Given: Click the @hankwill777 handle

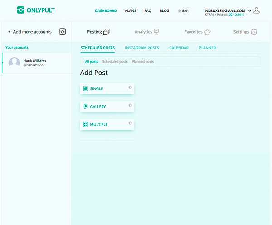Looking at the screenshot, I should click(34, 65).
